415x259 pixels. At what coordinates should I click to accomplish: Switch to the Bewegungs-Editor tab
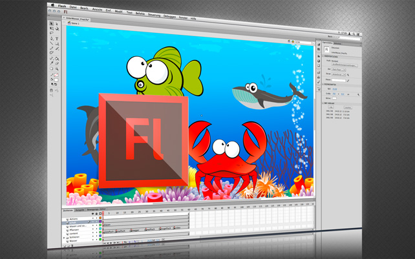96,209
